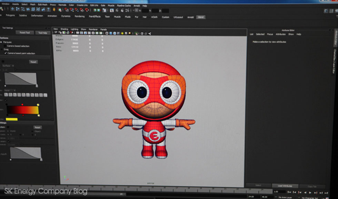Uncheck Camera based paint selection

point(5,53)
